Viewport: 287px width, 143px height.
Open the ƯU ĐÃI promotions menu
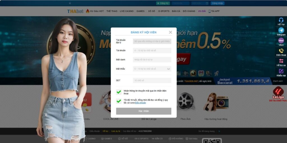[x=202, y=11]
